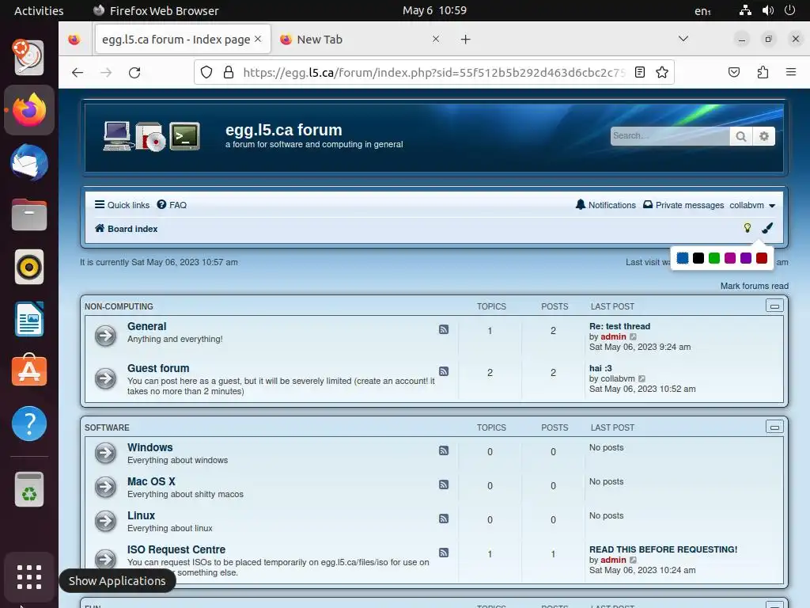This screenshot has height=608, width=810.
Task: Toggle reader view icon in address bar
Action: click(x=639, y=72)
